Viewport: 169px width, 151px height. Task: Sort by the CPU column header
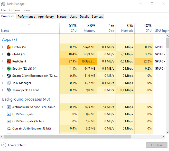pos(69,28)
